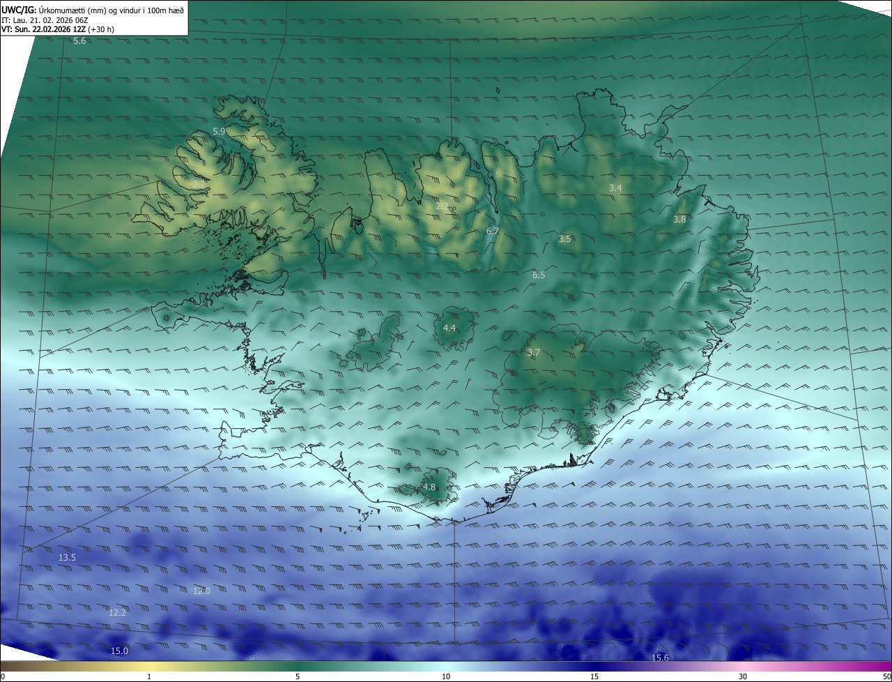Click the 3.5 value label

[564, 238]
